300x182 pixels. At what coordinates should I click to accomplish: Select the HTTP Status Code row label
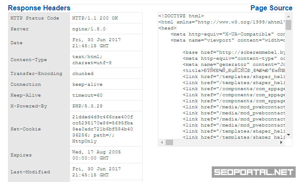point(35,18)
